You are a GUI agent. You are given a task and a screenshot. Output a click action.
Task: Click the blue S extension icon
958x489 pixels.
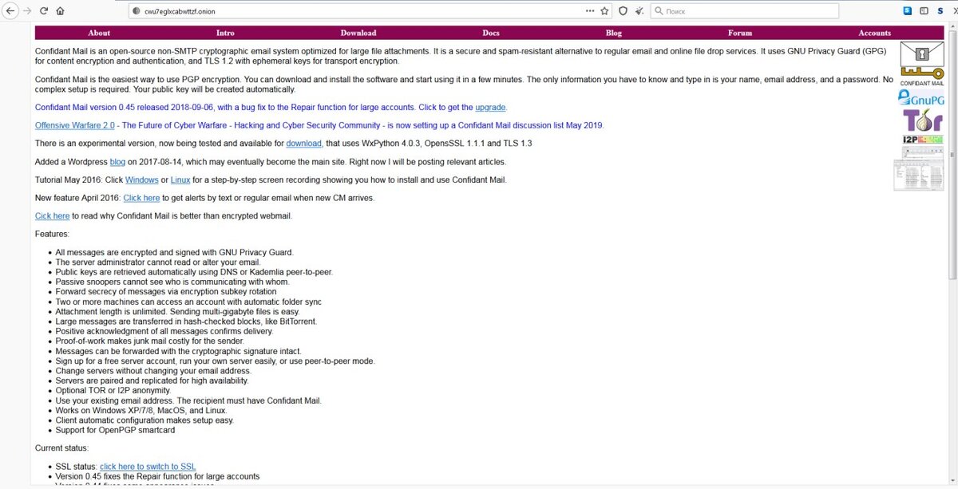pyautogui.click(x=908, y=11)
